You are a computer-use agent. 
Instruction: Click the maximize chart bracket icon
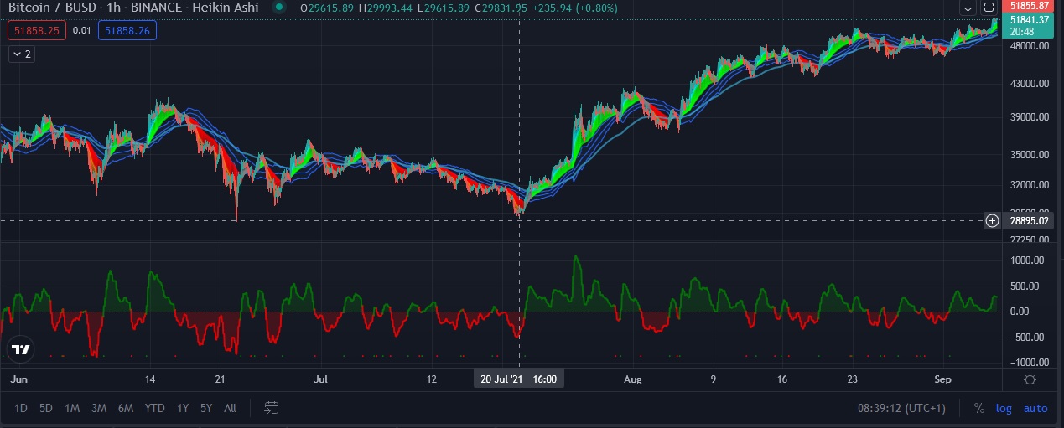point(989,8)
